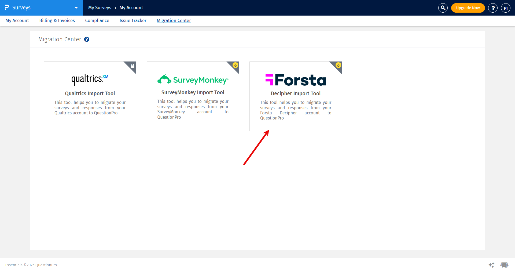Click the SurveyMonkey migration description text

[x=193, y=109]
